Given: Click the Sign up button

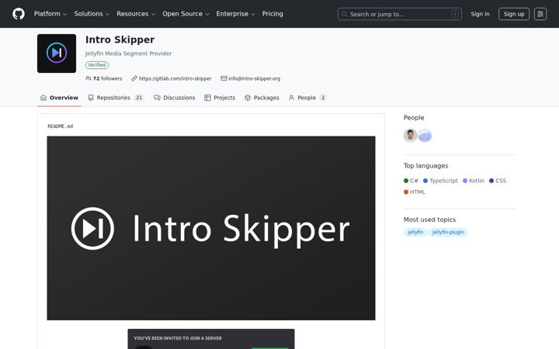Looking at the screenshot, I should (x=514, y=14).
